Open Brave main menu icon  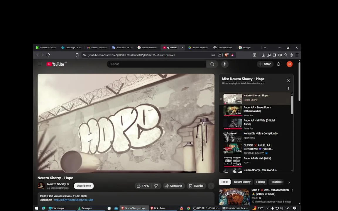coord(297,55)
